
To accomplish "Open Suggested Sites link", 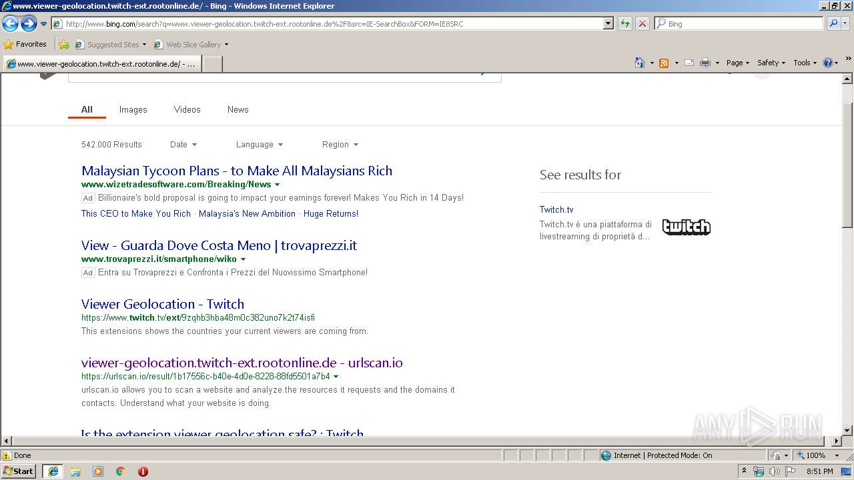I will 110,45.
